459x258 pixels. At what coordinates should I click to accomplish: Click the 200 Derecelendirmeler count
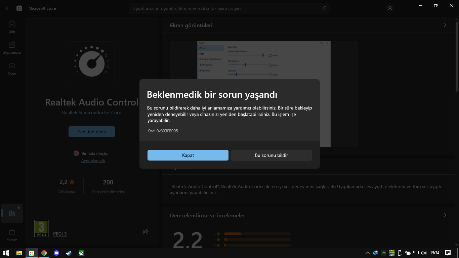[x=108, y=185]
